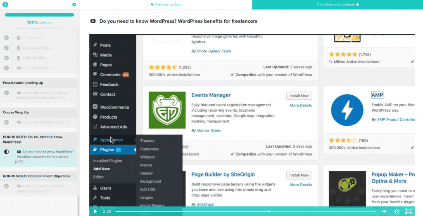This screenshot has height=216, width=423.
Task: Click the Users person icon
Action: click(x=95, y=188)
